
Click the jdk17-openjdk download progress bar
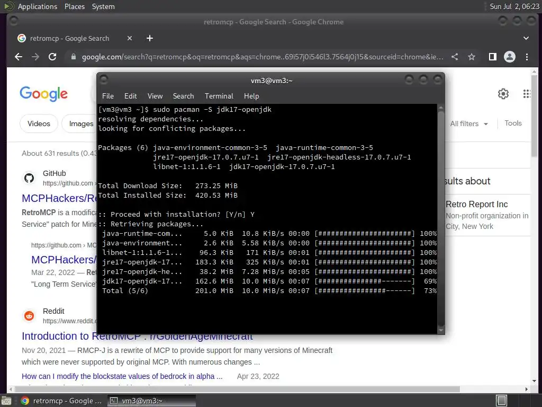(x=364, y=281)
